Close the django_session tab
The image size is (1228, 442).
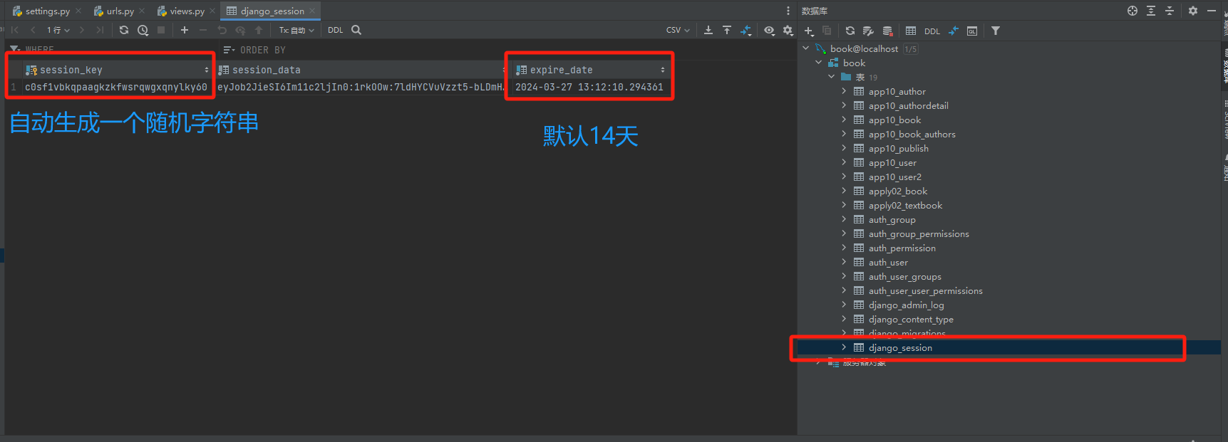[312, 11]
